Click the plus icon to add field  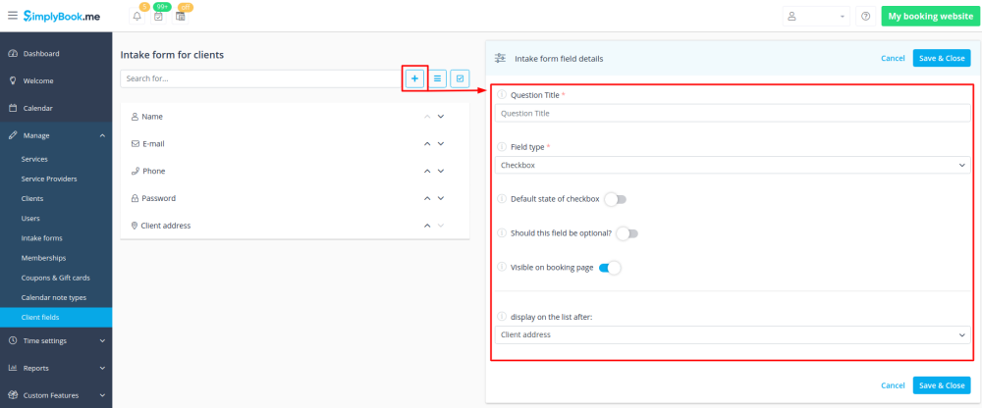[414, 77]
